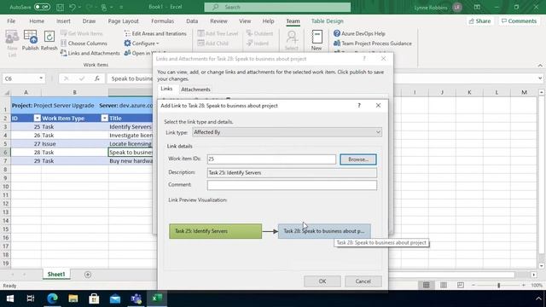Close the Add Link dialog with X
The height and width of the screenshot is (307, 546).
[x=378, y=106]
